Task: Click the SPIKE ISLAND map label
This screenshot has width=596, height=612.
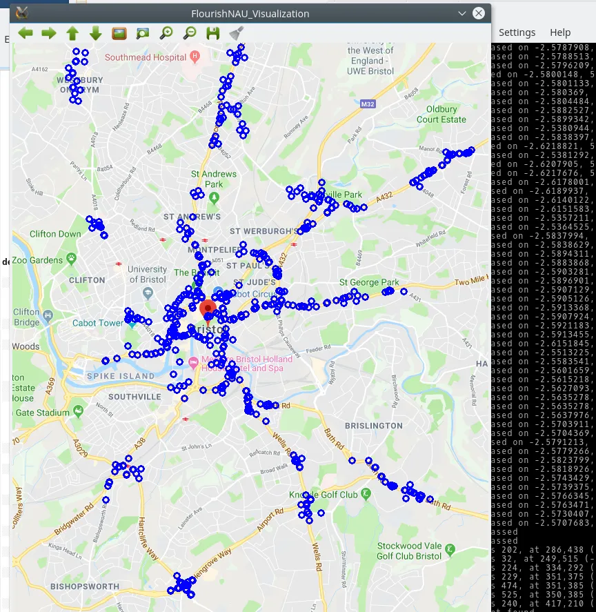Action: point(121,376)
